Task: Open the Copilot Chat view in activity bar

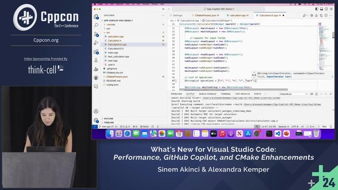Action: [x=96, y=87]
